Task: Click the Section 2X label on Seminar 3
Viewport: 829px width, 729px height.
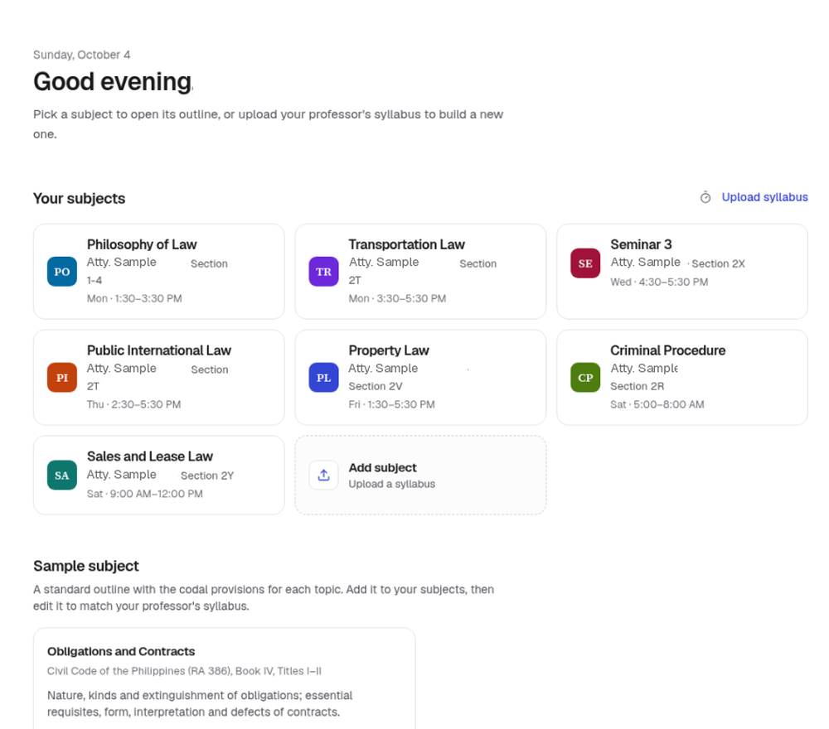Action: click(718, 263)
